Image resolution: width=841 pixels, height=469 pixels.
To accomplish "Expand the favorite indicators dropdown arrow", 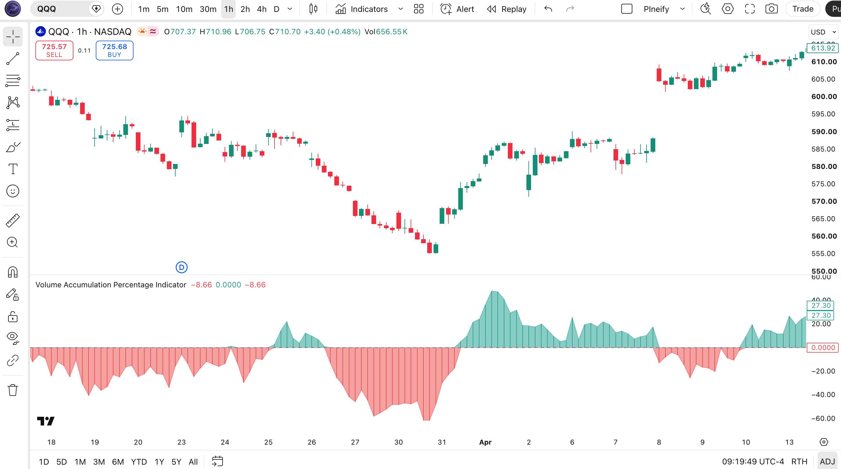I will point(400,9).
